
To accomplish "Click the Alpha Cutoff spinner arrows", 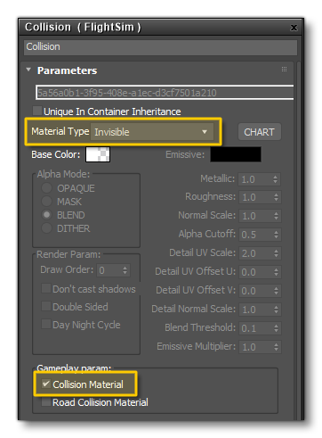I will tap(276, 235).
